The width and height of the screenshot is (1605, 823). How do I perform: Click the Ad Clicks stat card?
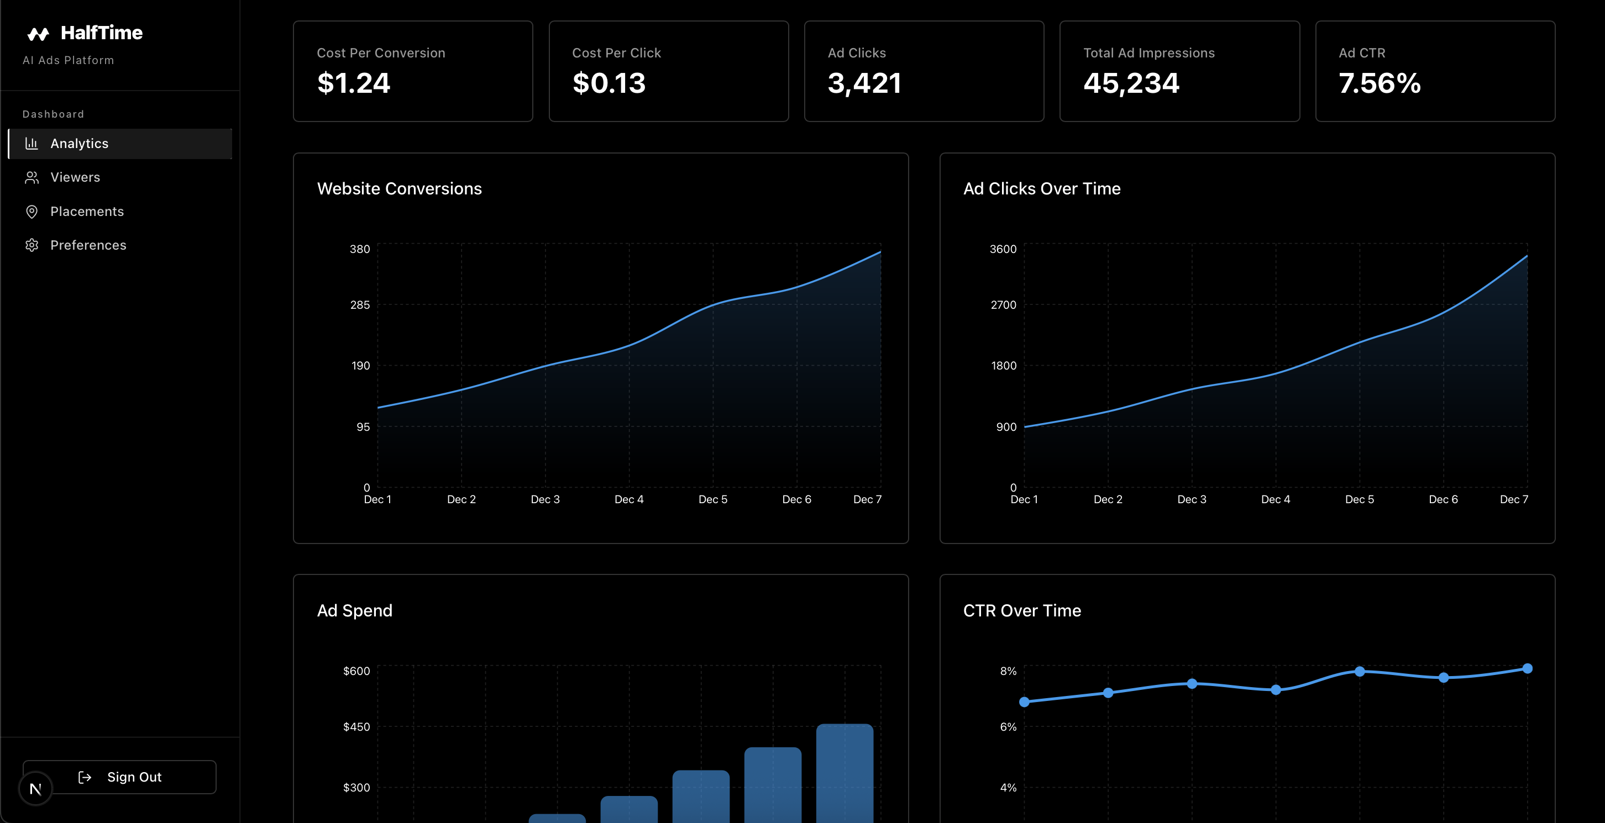924,71
